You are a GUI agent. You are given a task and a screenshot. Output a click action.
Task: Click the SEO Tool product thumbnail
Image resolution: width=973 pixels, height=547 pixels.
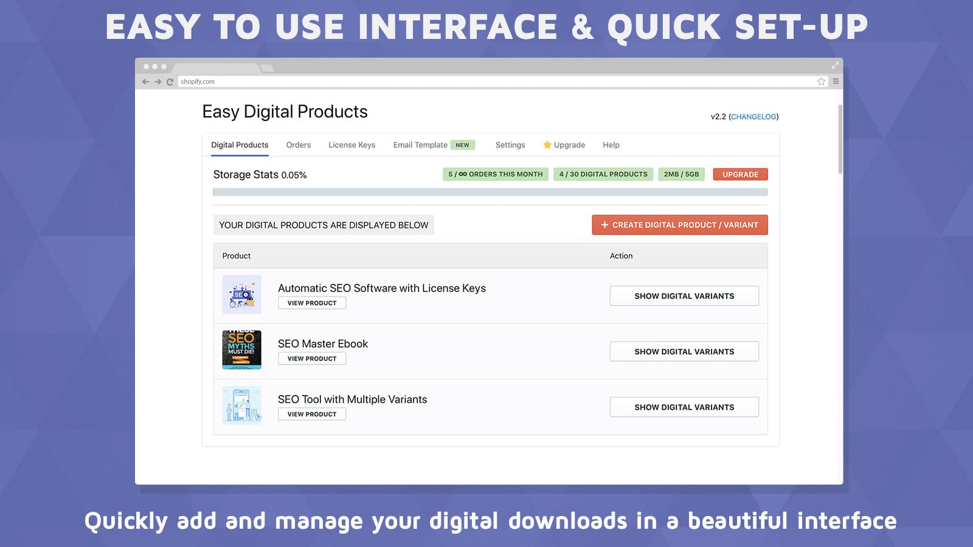point(241,405)
